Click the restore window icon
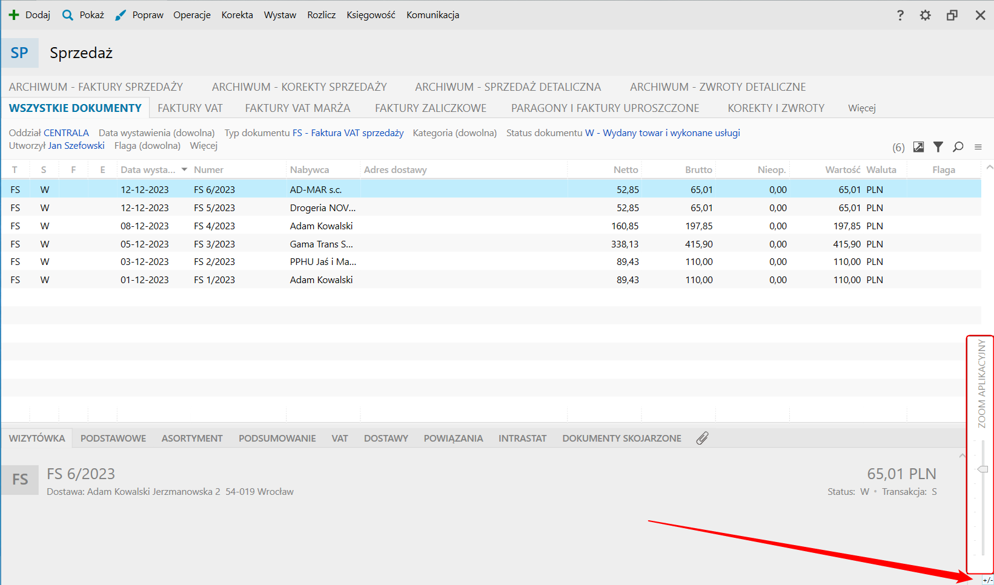This screenshot has width=994, height=585. pyautogui.click(x=952, y=15)
